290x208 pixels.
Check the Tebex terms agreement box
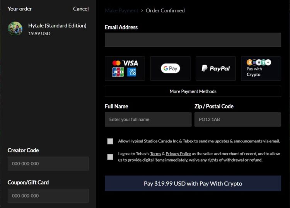coord(111,157)
